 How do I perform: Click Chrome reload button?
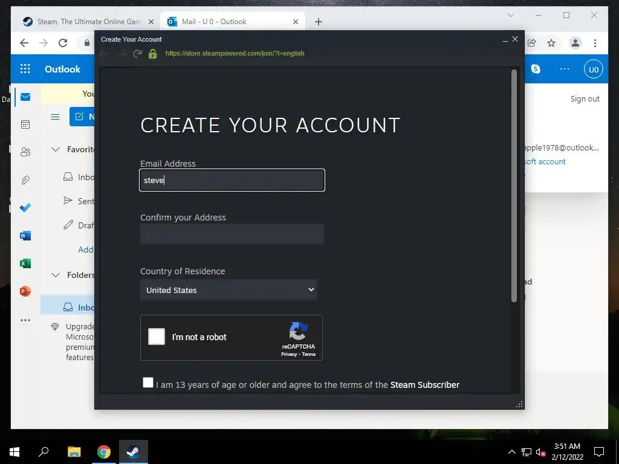pos(63,43)
